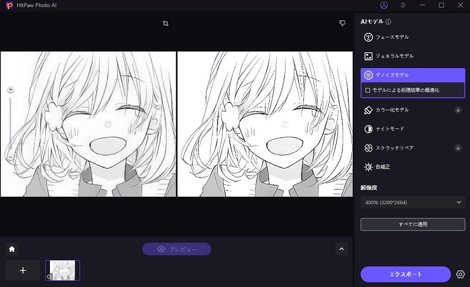Zoom in with the plus magnifier icon

tap(11, 90)
